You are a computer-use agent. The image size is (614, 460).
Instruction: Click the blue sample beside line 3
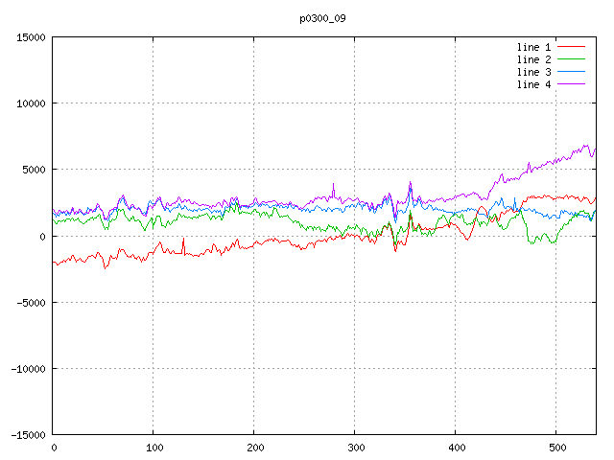coord(572,72)
